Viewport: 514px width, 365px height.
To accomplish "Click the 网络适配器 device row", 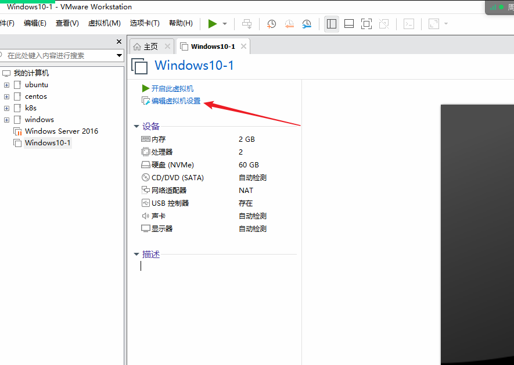I will [x=203, y=190].
